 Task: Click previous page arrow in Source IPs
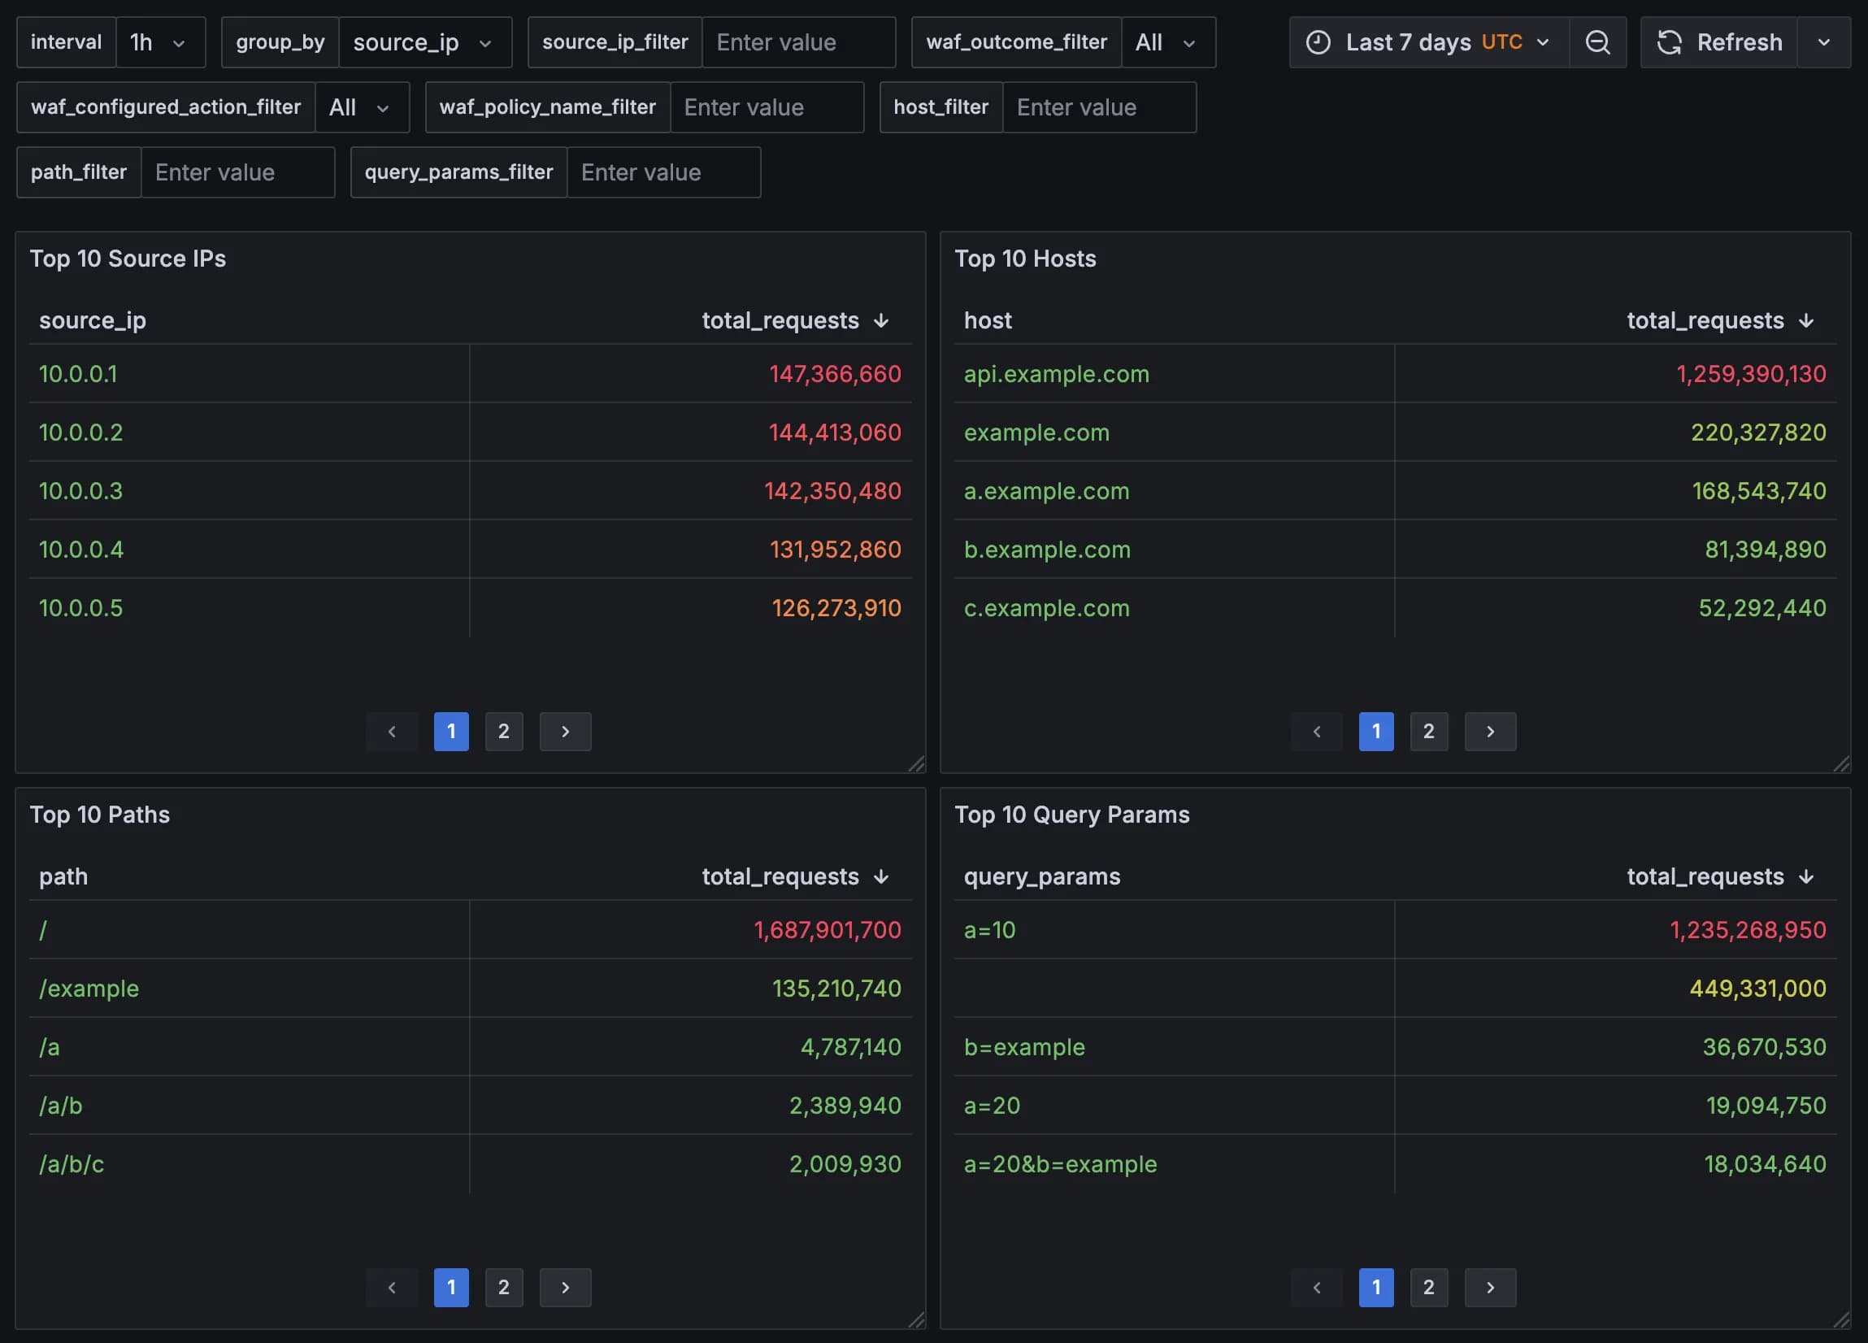point(392,732)
